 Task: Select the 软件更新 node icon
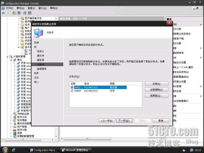[x=15, y=120]
